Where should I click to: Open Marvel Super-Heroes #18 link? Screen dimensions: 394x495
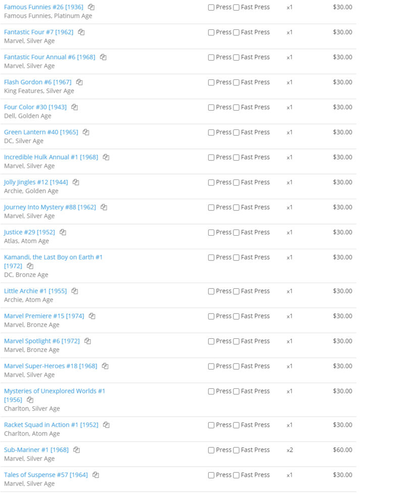click(51, 366)
